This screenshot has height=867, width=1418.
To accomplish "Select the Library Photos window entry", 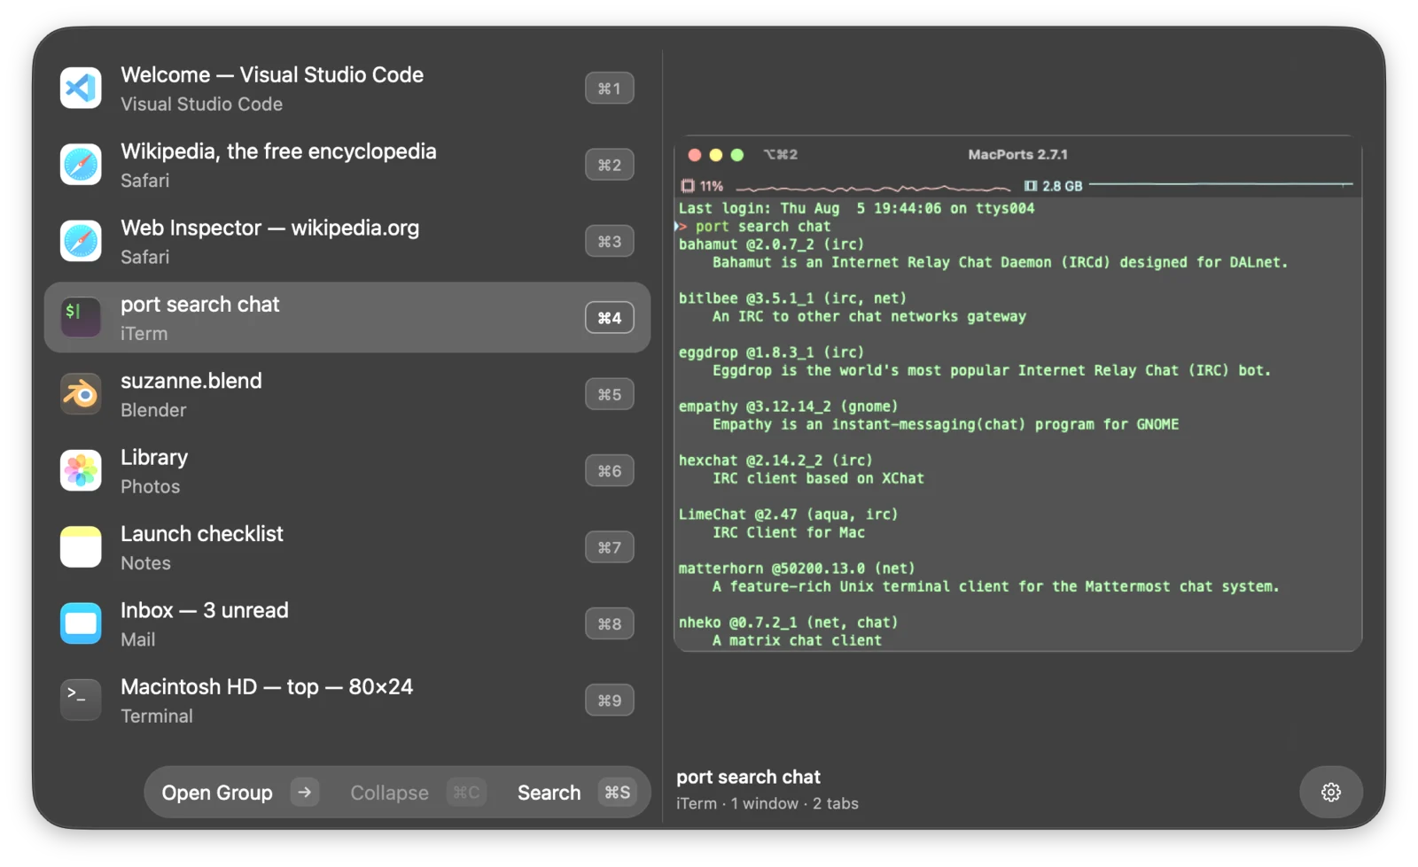I will coord(347,470).
